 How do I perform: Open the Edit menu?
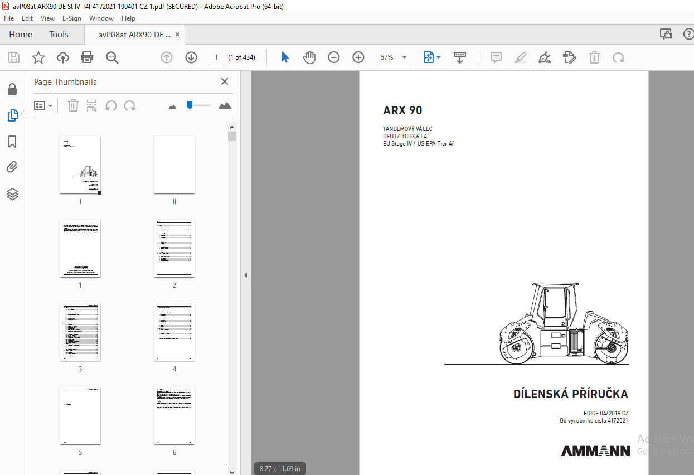point(27,18)
